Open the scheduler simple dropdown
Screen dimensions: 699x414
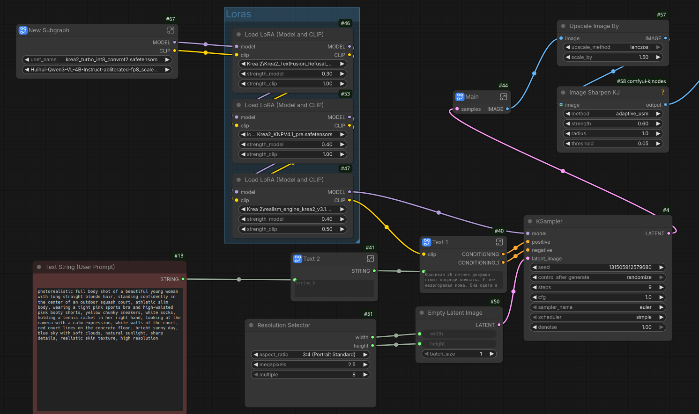click(598, 317)
